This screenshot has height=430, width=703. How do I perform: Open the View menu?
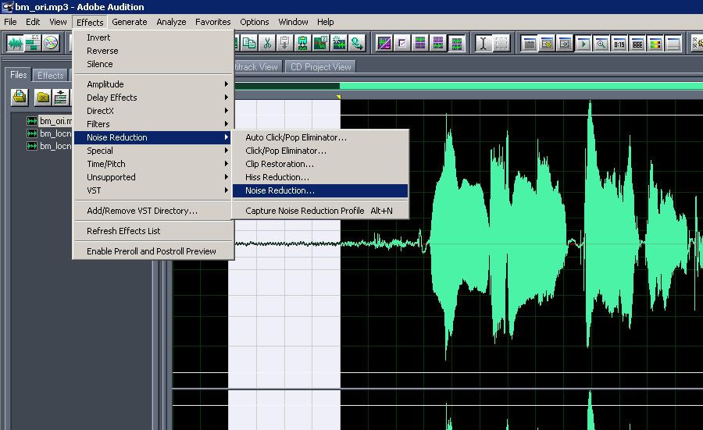58,22
